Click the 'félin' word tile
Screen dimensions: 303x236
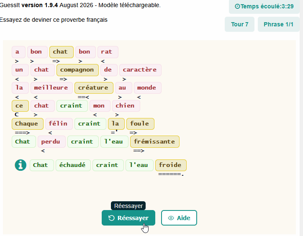pos(59,124)
